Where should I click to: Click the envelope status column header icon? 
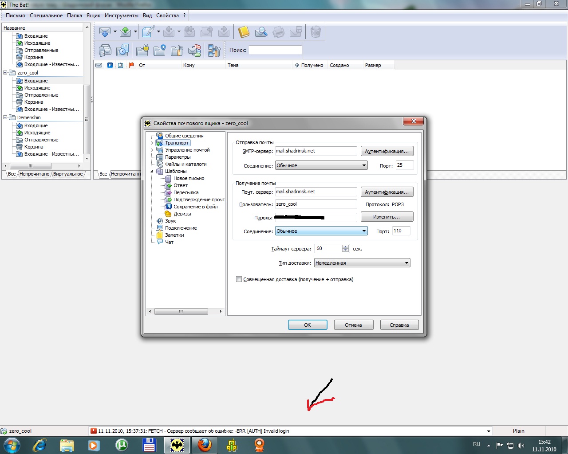point(99,65)
